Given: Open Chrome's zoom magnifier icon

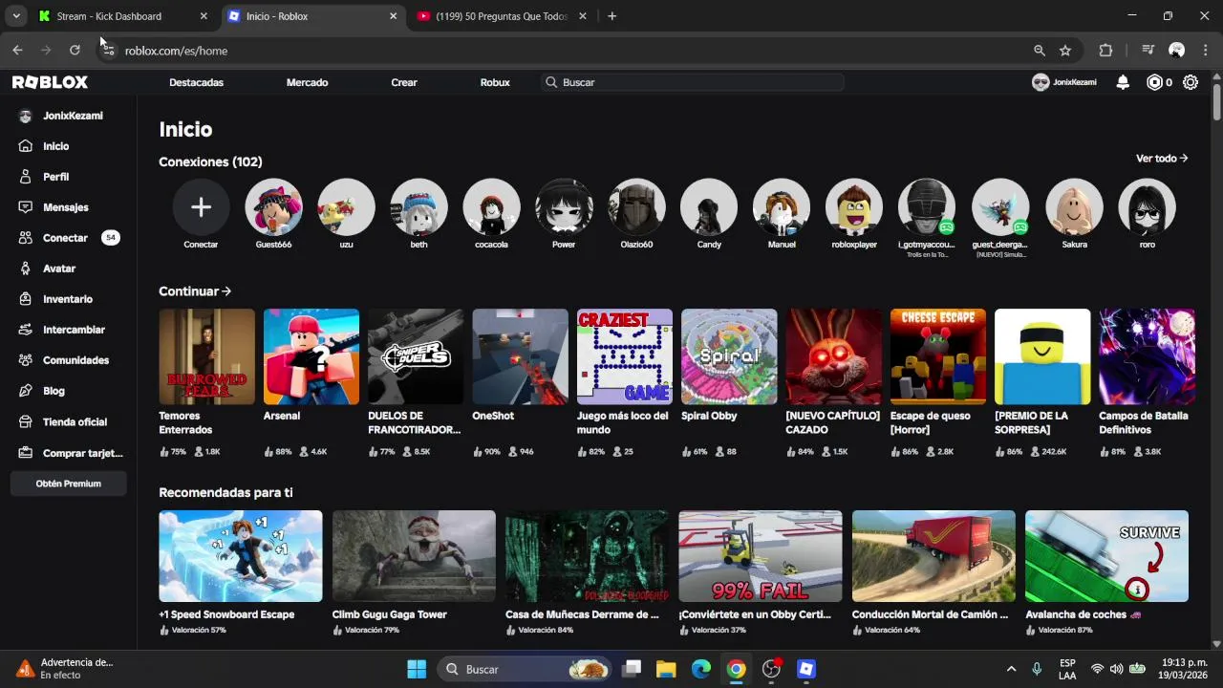Looking at the screenshot, I should (1039, 51).
